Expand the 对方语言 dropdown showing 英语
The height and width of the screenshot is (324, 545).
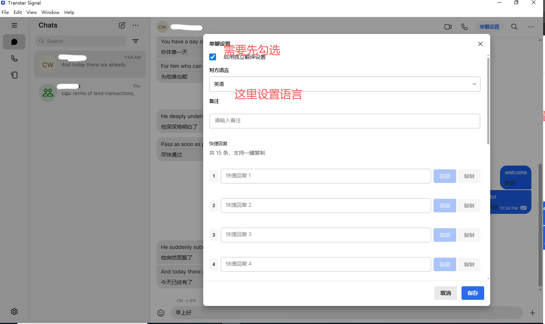point(344,84)
